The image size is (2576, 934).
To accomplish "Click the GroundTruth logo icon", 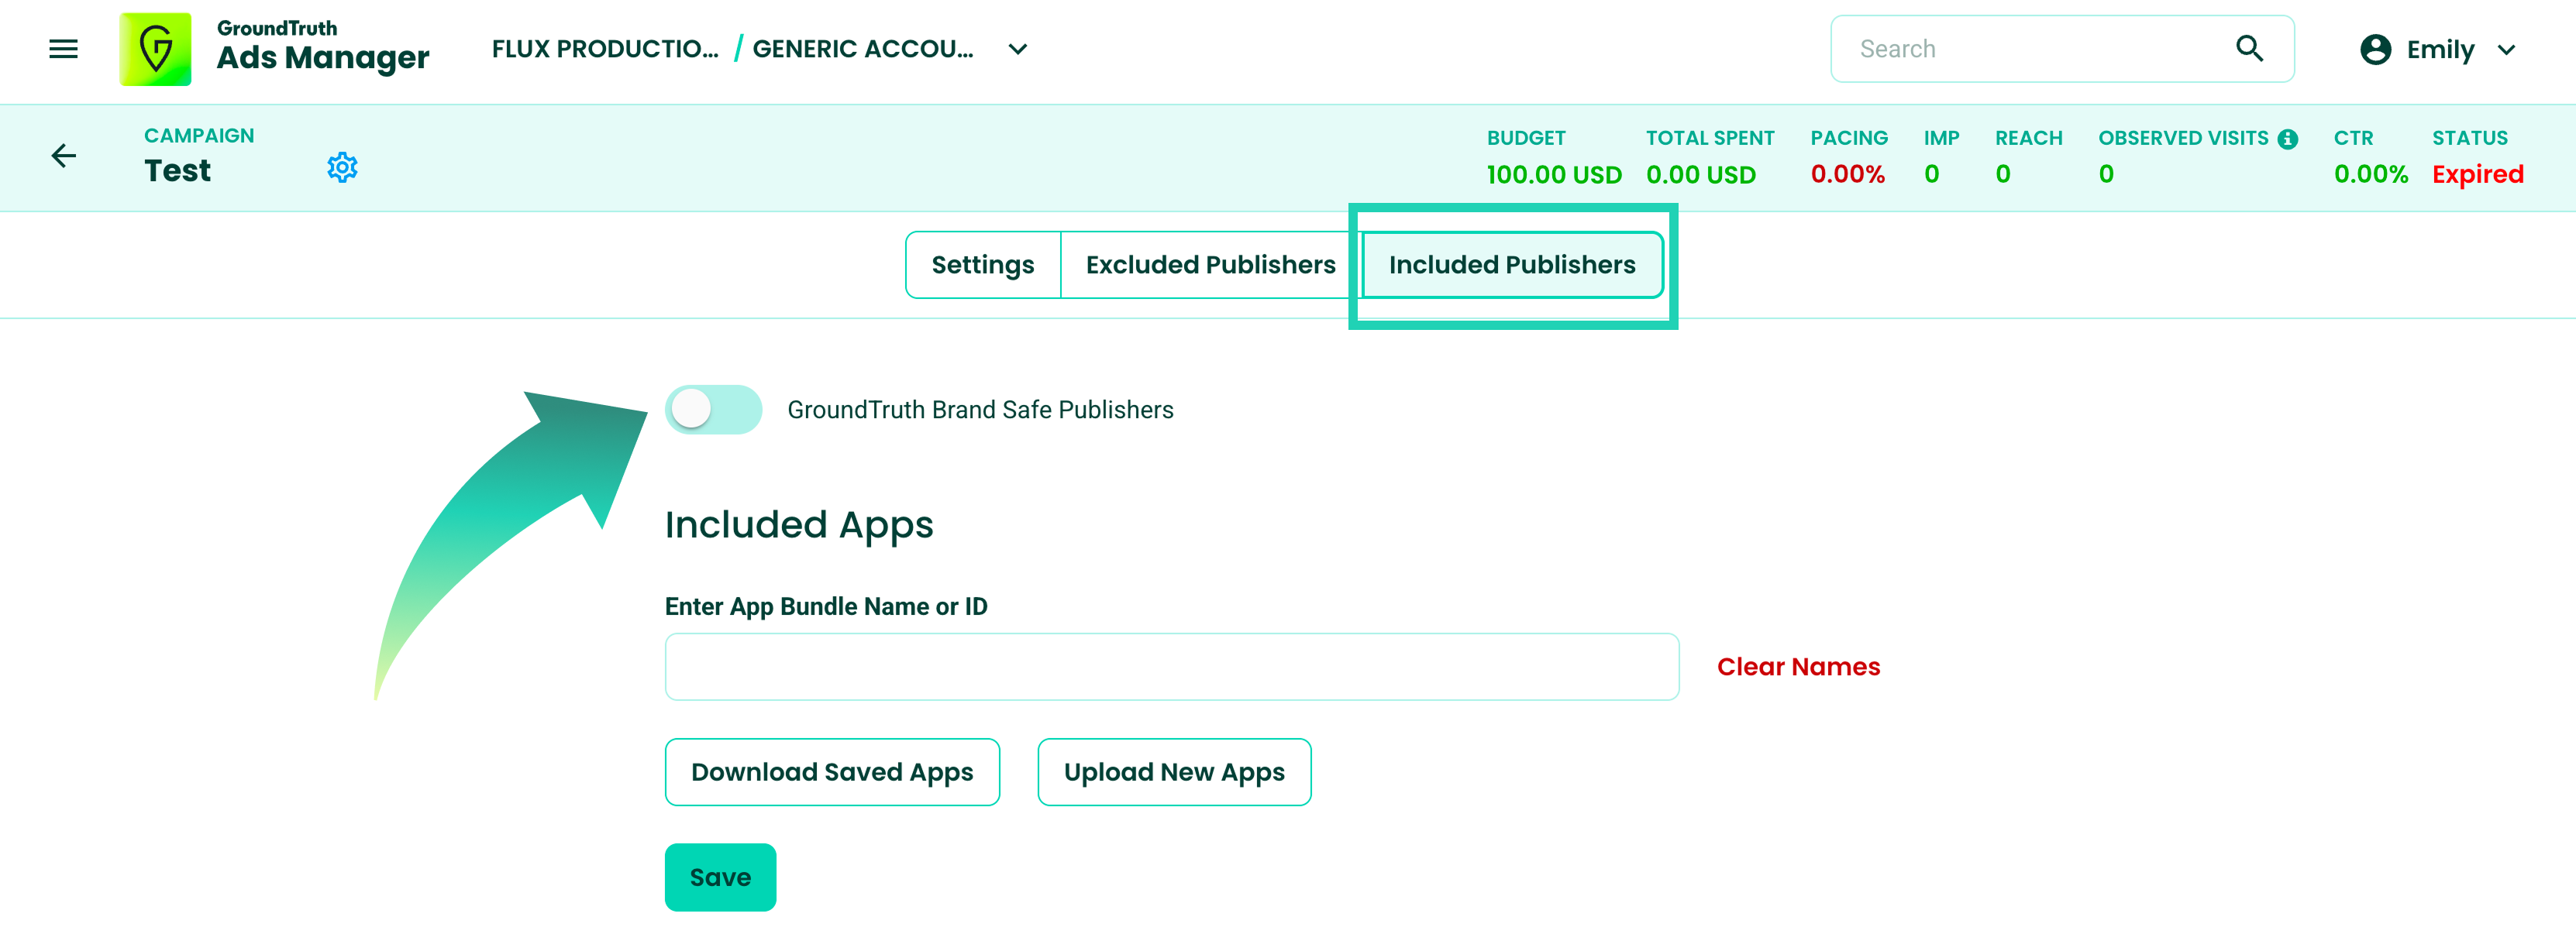I will [155, 49].
